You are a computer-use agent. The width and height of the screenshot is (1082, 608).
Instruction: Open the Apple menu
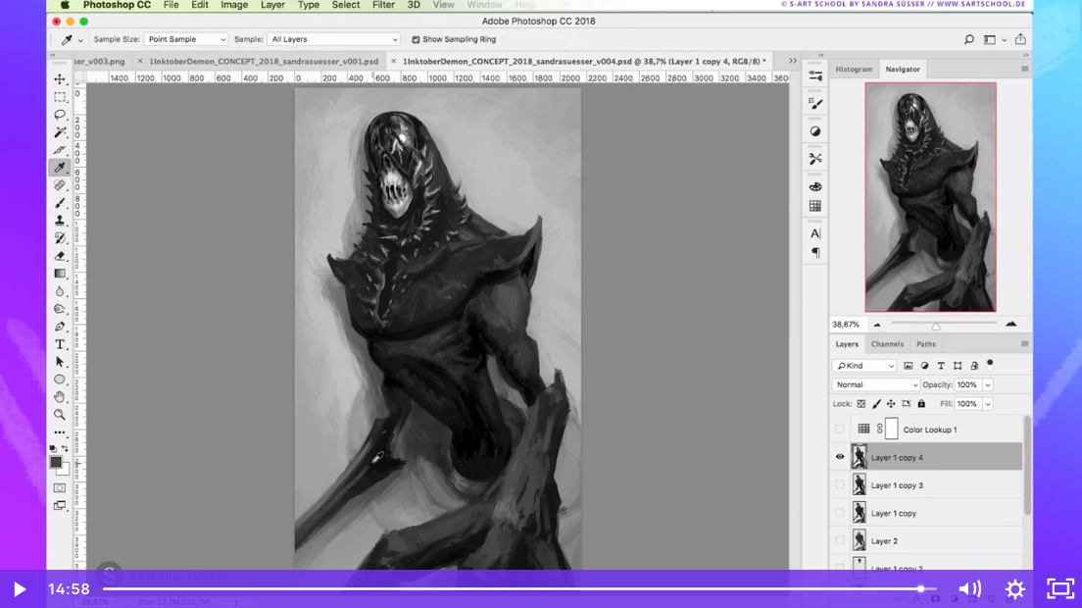pyautogui.click(x=64, y=5)
